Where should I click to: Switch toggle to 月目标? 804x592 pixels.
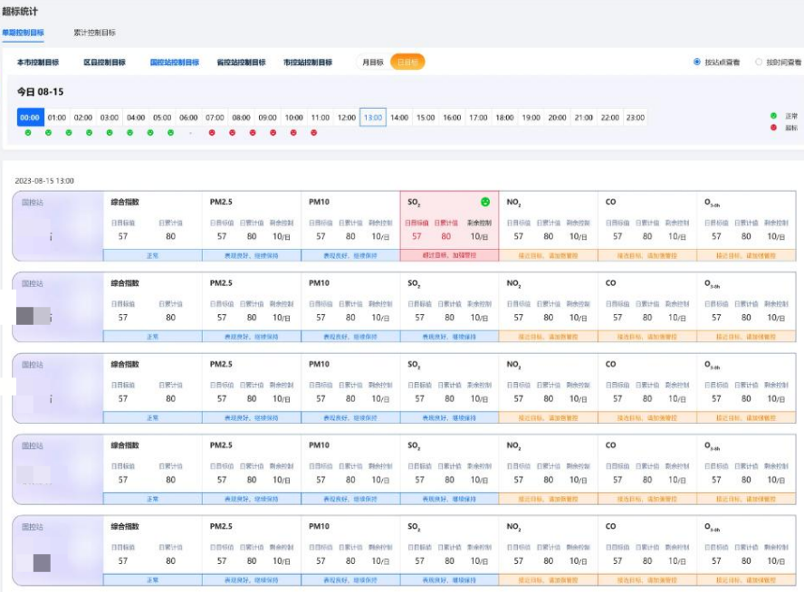pyautogui.click(x=373, y=62)
